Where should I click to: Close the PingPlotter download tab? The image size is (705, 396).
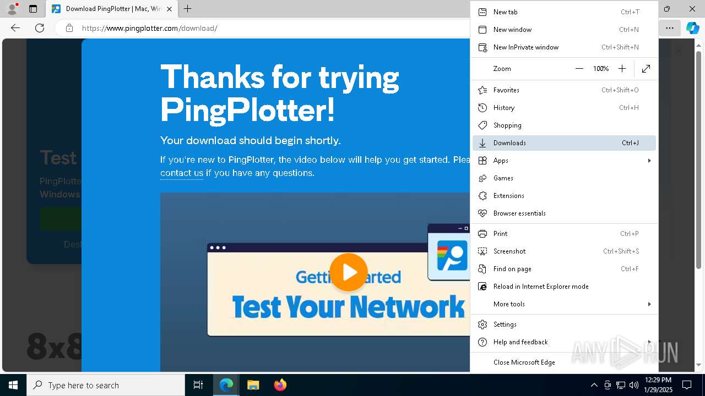[x=170, y=9]
